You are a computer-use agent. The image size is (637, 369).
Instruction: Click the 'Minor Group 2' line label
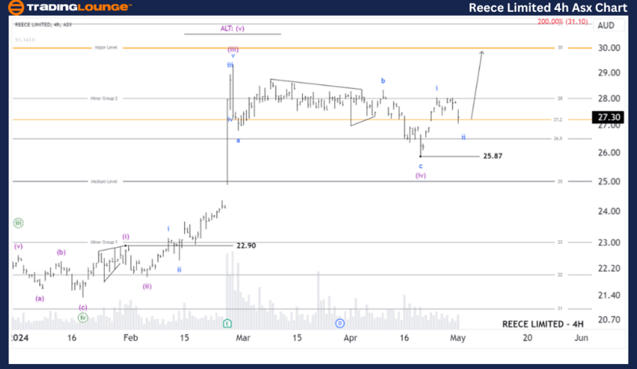tap(104, 98)
